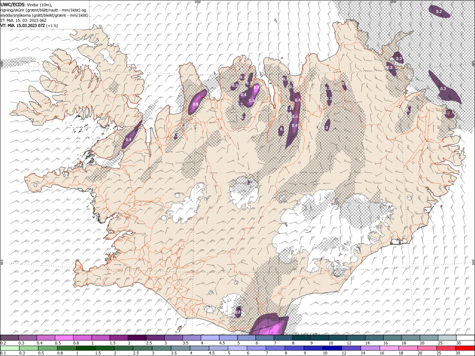This screenshot has width=475, height=356.
Task: Click the 'IT: Mið. 15. 03. 2023 06Z' line
Action: tap(23, 20)
